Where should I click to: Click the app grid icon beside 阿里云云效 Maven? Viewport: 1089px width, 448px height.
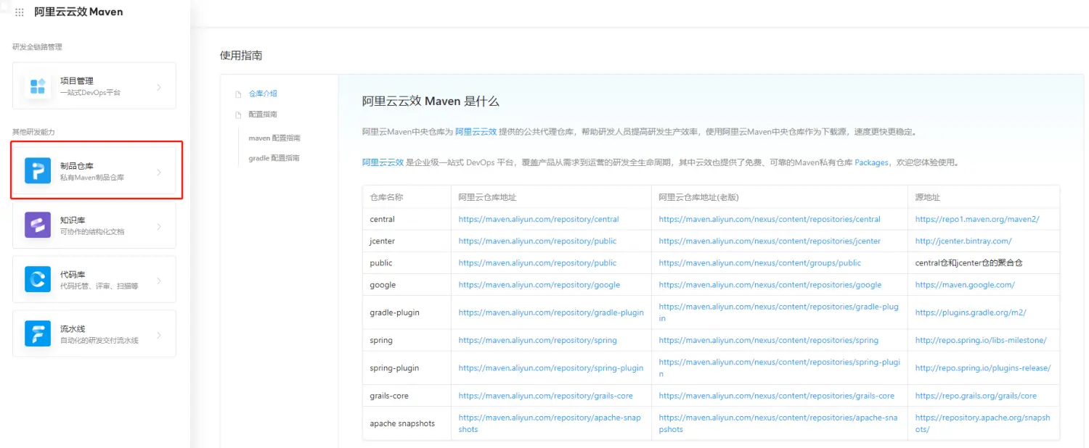[18, 12]
